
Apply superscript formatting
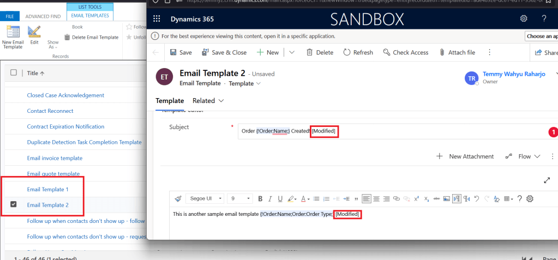coord(417,198)
